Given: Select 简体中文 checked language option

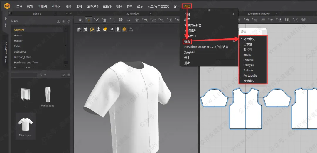Looking at the screenshot, I should (249, 39).
